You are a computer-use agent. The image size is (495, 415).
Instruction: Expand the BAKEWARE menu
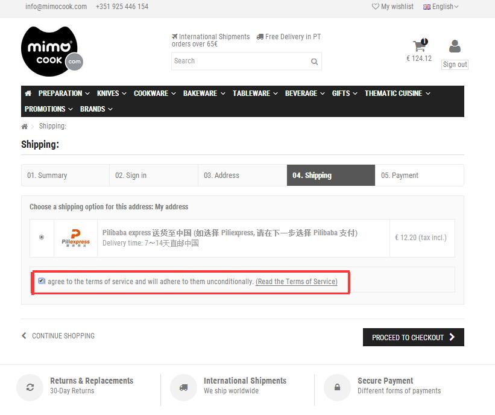[204, 93]
